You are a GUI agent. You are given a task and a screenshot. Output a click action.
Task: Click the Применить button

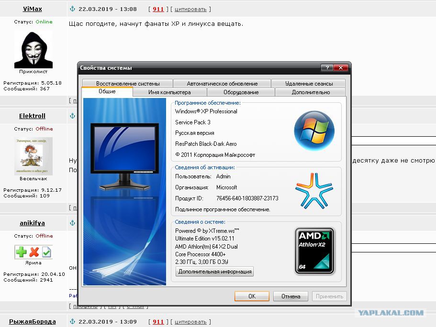[x=329, y=296]
